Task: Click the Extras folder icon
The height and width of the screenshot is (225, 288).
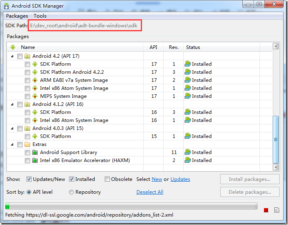Action: (x=27, y=144)
